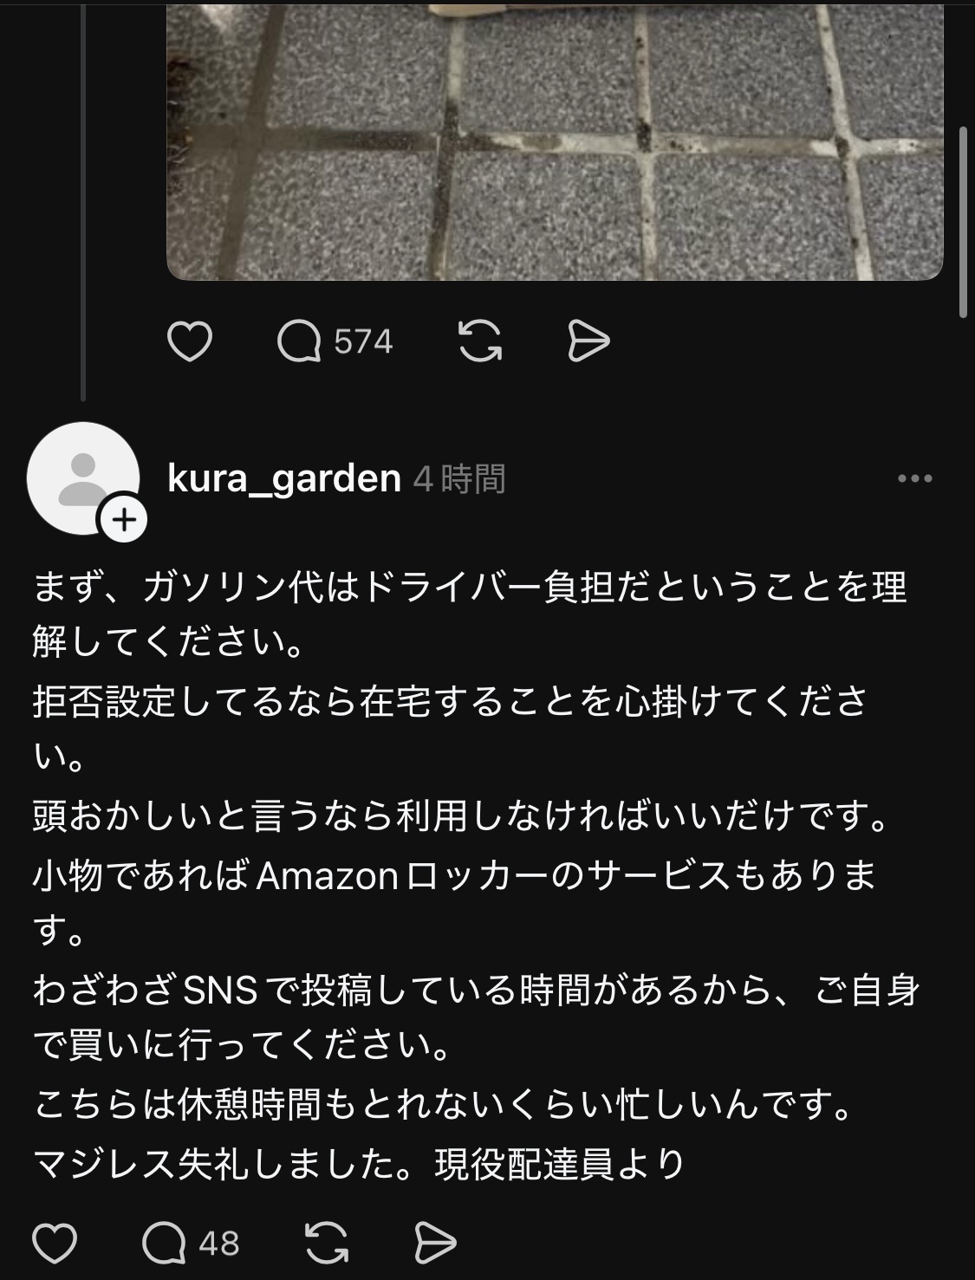Open the 48 replies on kura_garden's comment

164,1244
